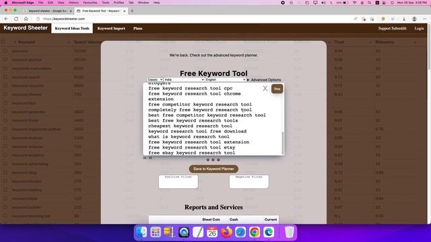431x242 pixels.
Task: Open Trash in the dock
Action: coord(289,232)
